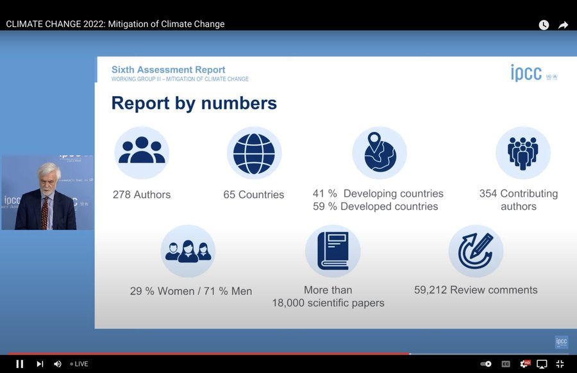Click '29 % Women / 71 % Men' text

click(x=191, y=291)
